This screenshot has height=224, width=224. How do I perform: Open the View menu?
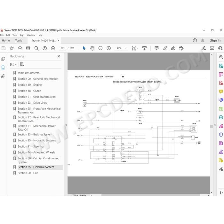15,35
